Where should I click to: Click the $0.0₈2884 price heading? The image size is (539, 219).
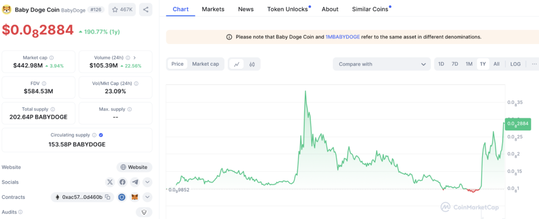point(38,30)
